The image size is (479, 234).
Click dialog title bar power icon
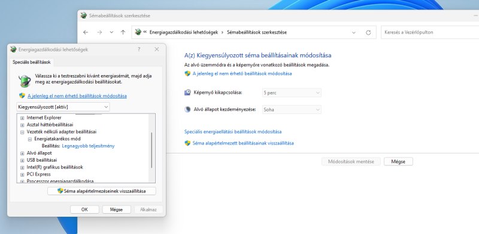click(x=13, y=50)
